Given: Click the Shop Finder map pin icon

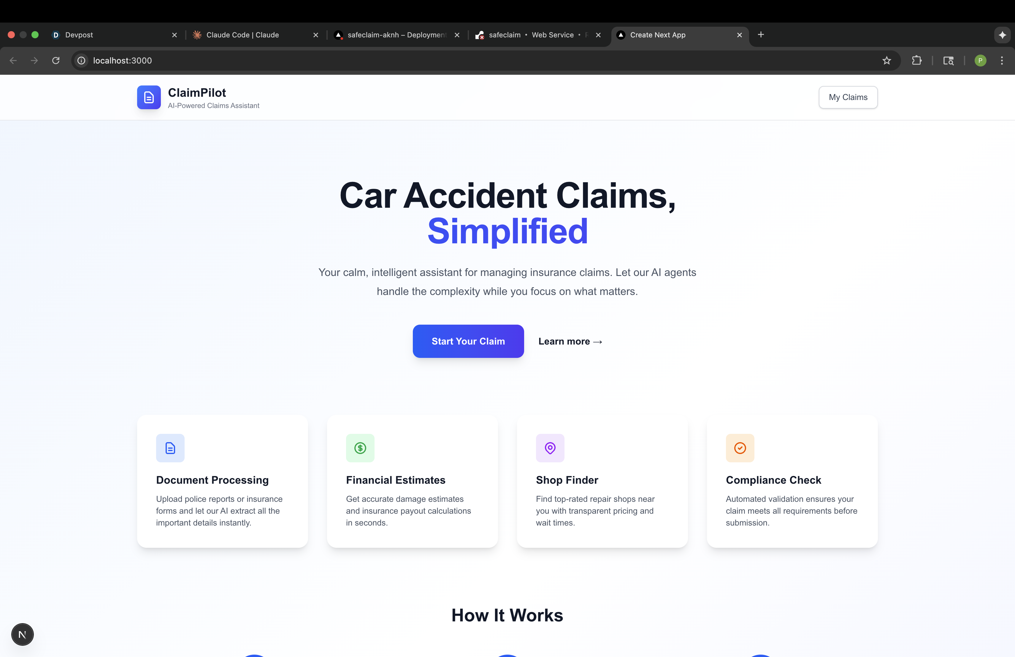Looking at the screenshot, I should click(550, 448).
